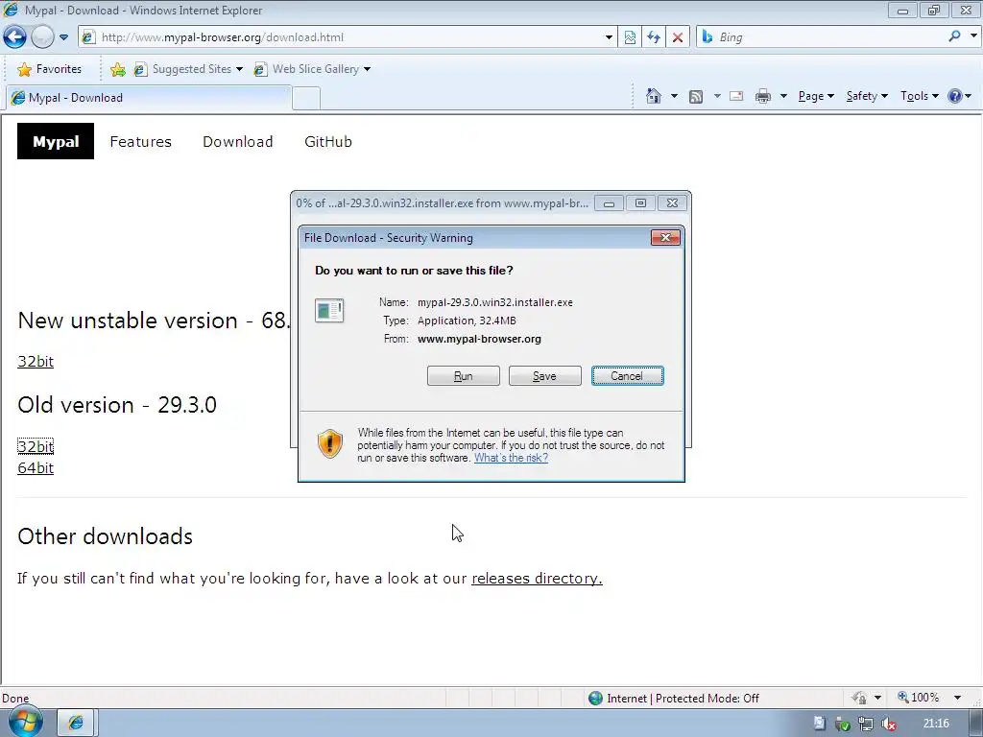Viewport: 983px width, 737px height.
Task: Open the Safety menu
Action: tap(867, 96)
